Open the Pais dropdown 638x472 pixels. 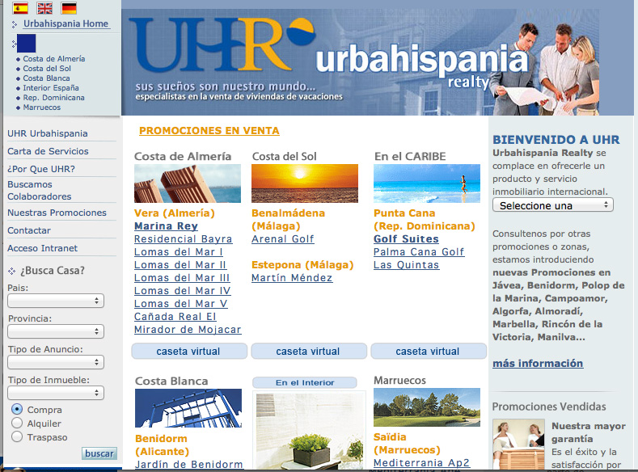coord(56,301)
